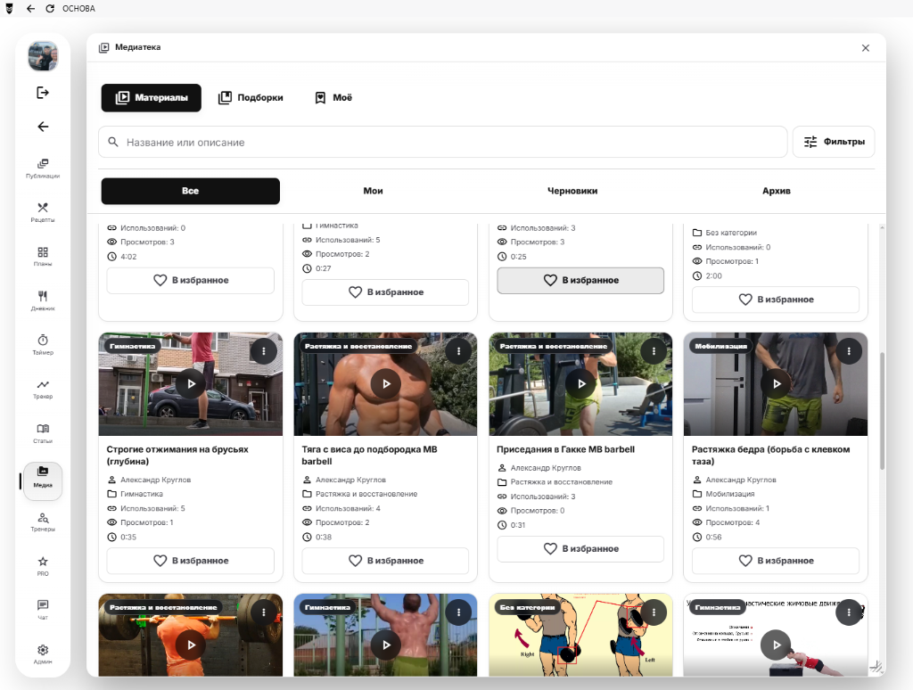Switch to the Подборки tab

(251, 97)
